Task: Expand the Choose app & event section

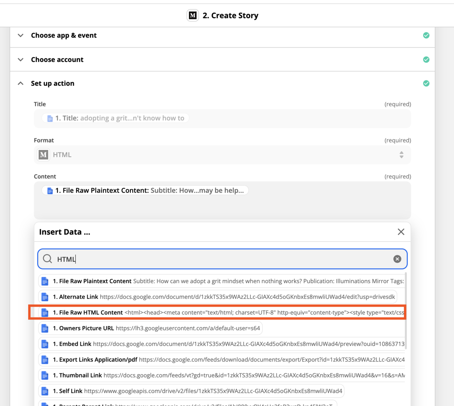Action: 20,35
